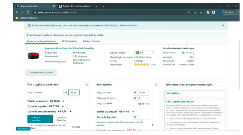Open the profile avatar S

[219, 12]
